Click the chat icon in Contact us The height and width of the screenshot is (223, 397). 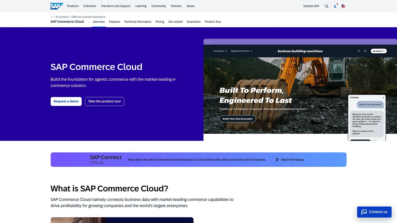tap(364, 212)
